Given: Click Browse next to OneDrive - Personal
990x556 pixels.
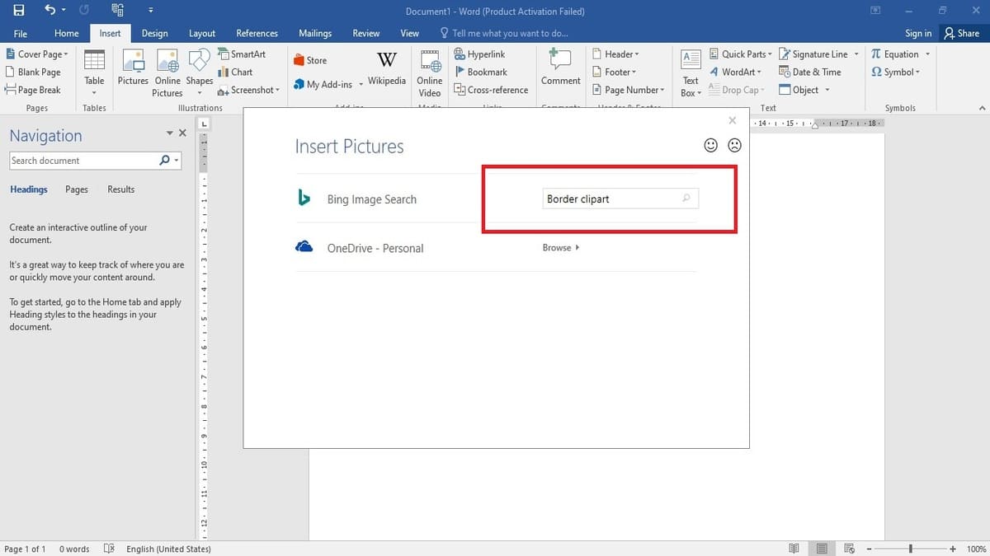Looking at the screenshot, I should tap(561, 248).
